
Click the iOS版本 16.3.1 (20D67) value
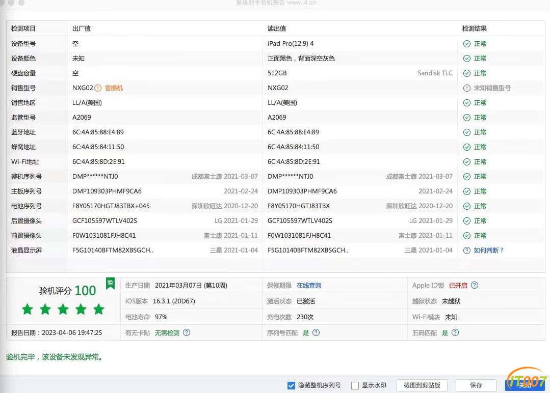174,301
